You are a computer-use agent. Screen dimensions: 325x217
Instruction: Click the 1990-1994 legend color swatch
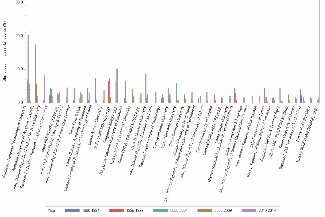point(72,210)
